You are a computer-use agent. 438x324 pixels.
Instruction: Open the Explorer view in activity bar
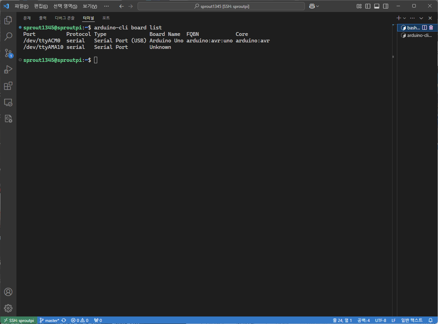(x=8, y=20)
